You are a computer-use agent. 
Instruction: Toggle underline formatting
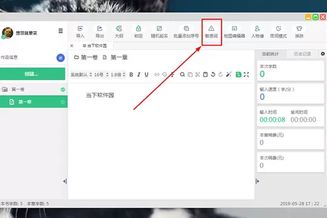click(147, 74)
